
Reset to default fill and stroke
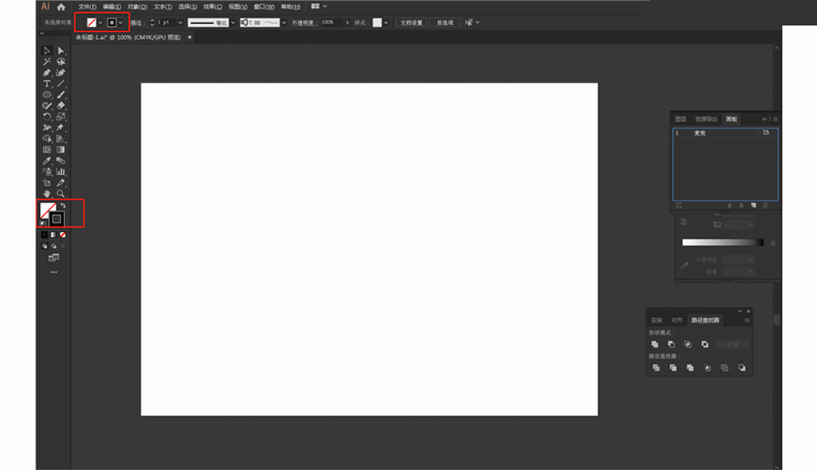(x=43, y=223)
